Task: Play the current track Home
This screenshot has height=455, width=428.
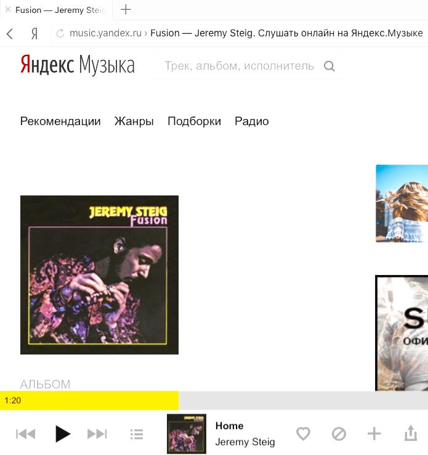Action: [x=63, y=434]
